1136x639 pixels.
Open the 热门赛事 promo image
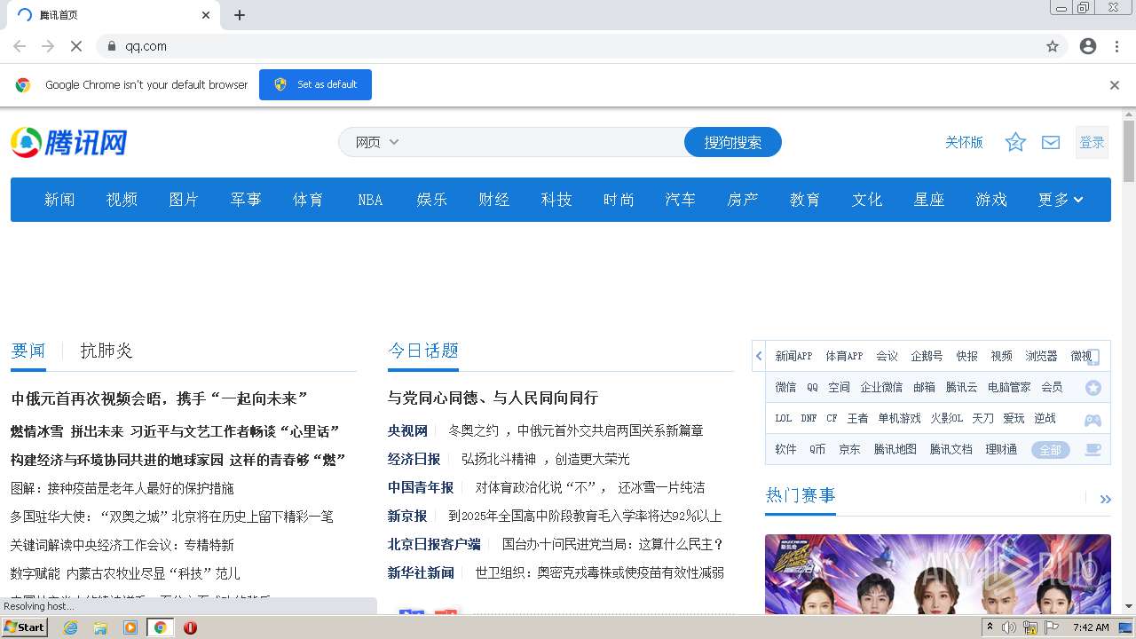click(x=938, y=573)
